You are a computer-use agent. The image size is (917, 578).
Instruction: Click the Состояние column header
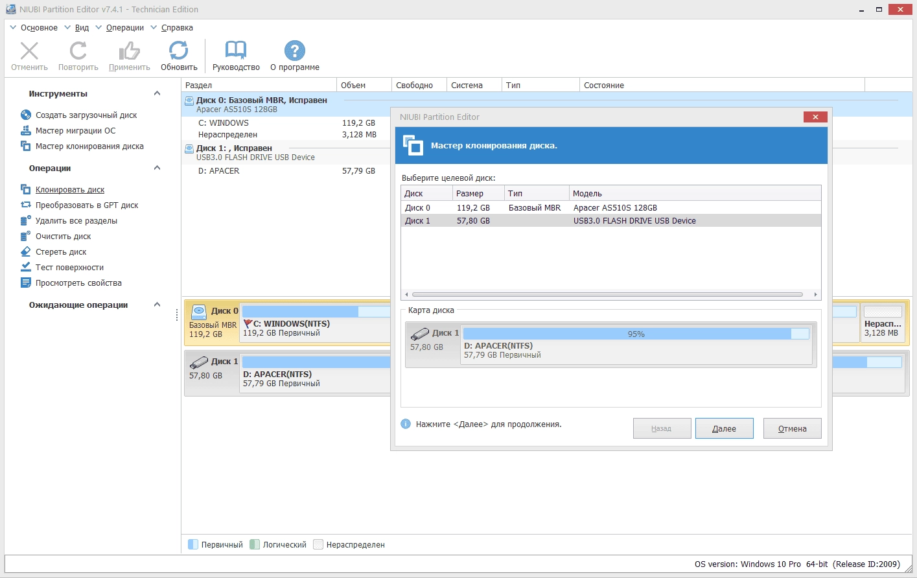722,85
